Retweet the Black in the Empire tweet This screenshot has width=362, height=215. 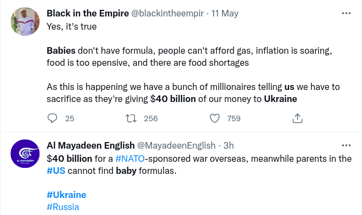pyautogui.click(x=131, y=118)
